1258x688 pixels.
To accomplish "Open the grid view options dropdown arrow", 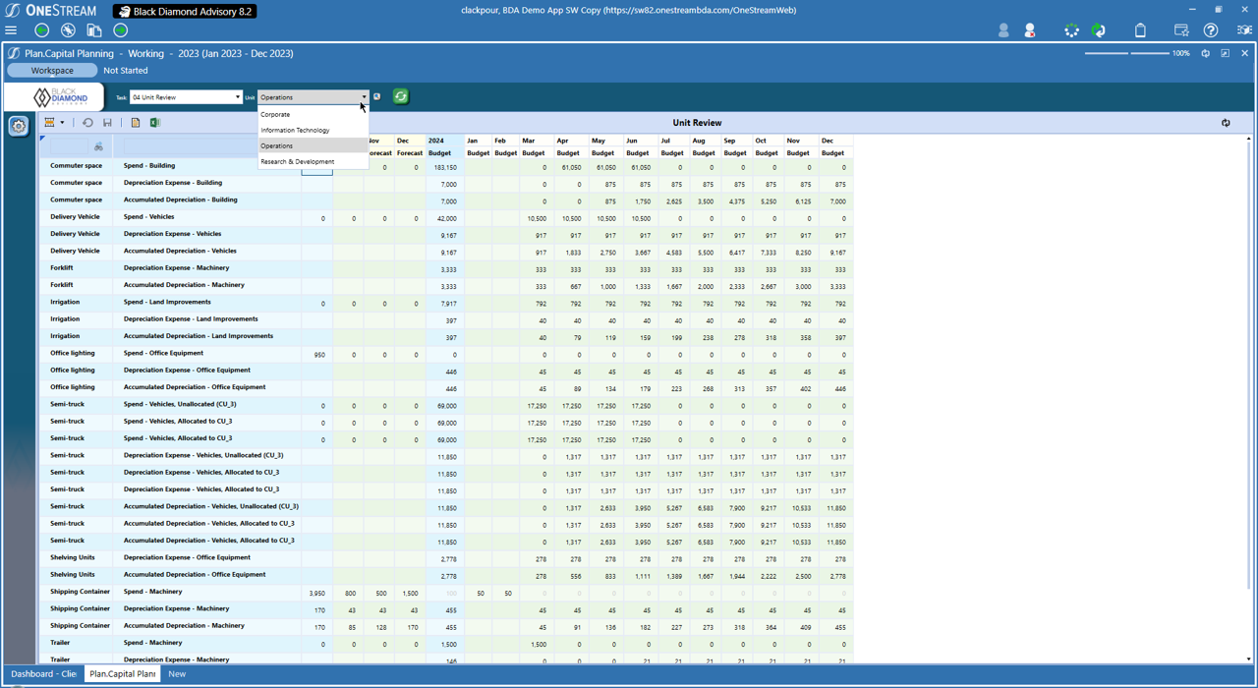I will click(x=62, y=122).
